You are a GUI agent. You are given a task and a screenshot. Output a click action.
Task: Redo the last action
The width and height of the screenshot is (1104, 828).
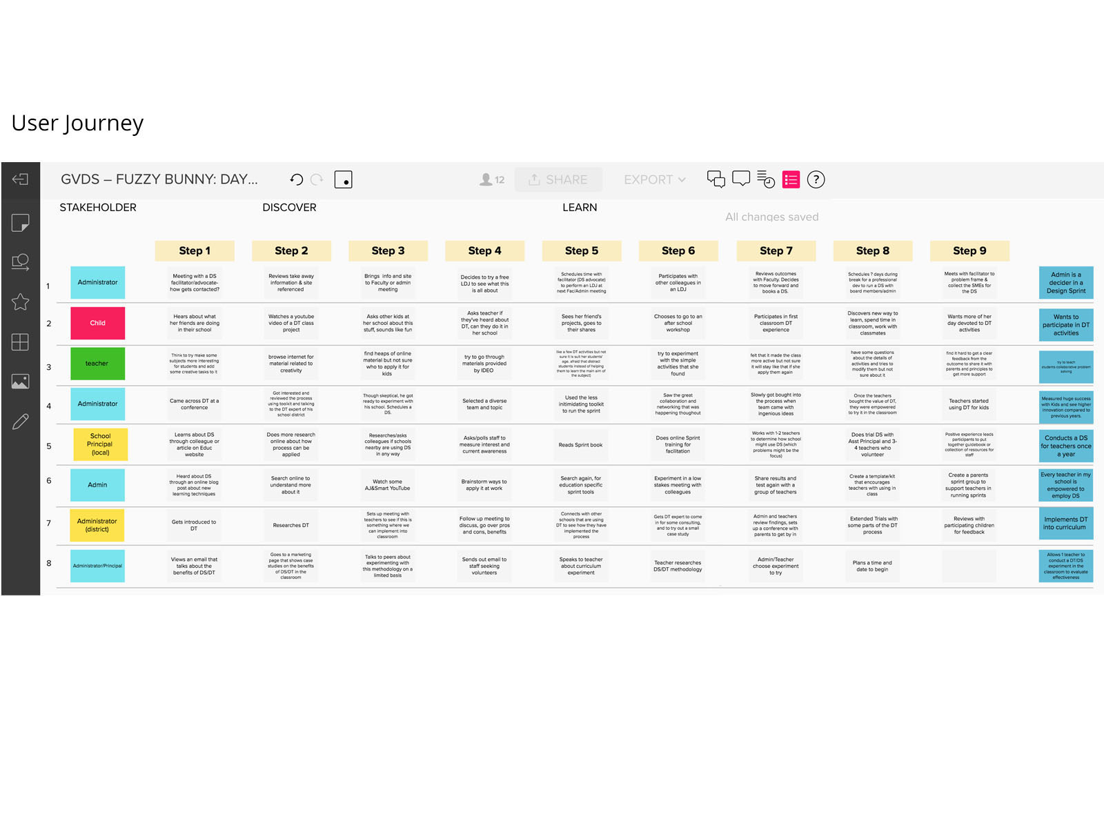pos(316,179)
